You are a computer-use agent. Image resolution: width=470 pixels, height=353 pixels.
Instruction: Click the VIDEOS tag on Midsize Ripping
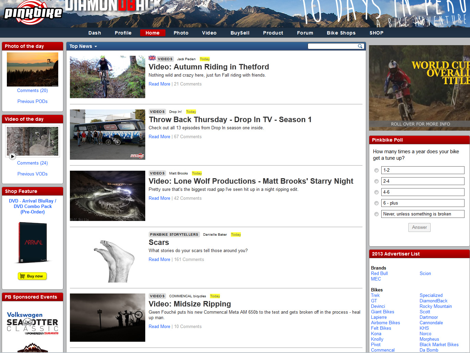157,296
